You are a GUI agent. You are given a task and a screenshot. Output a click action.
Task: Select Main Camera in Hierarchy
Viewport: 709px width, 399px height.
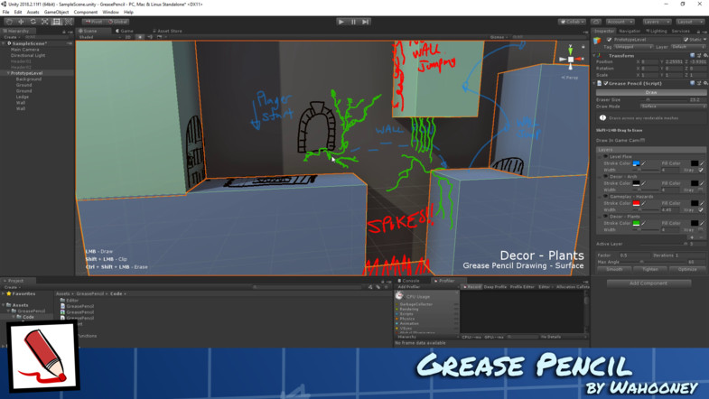pos(25,50)
